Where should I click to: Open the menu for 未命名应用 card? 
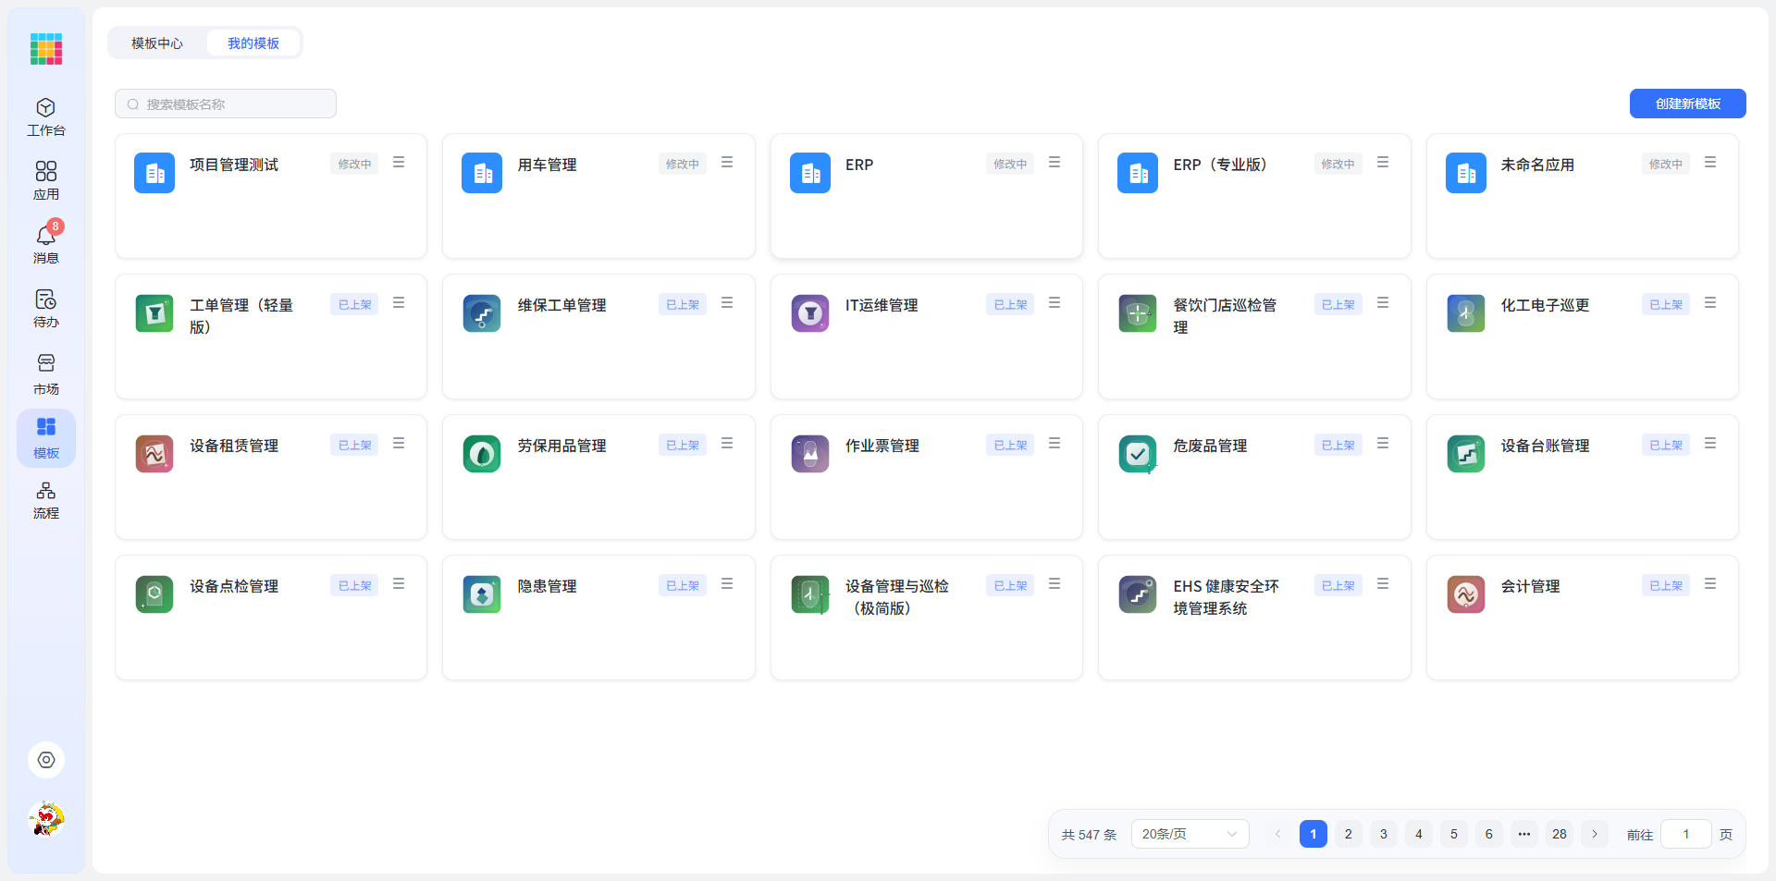tap(1710, 163)
